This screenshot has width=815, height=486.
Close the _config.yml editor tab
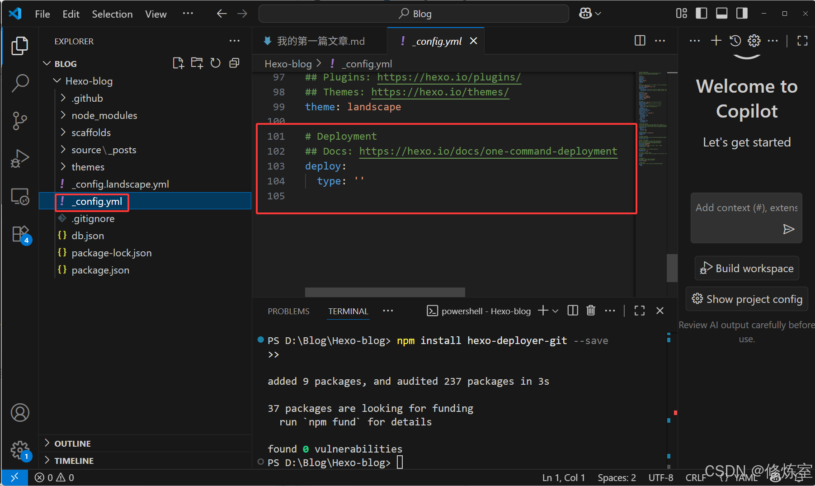(x=474, y=41)
